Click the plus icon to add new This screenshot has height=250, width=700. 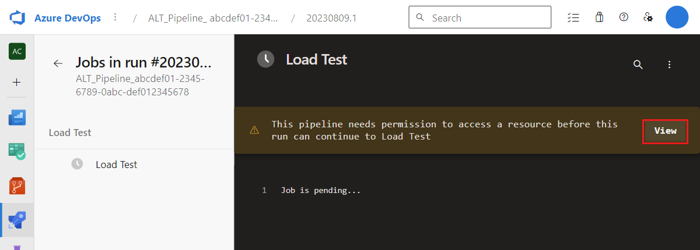coord(17,83)
